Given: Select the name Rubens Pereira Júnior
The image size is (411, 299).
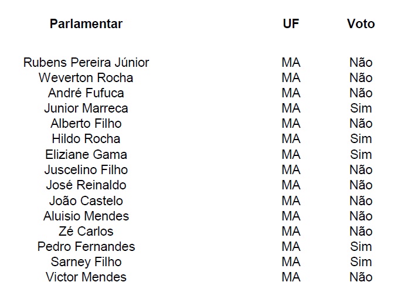Looking at the screenshot, I should coord(86,63).
